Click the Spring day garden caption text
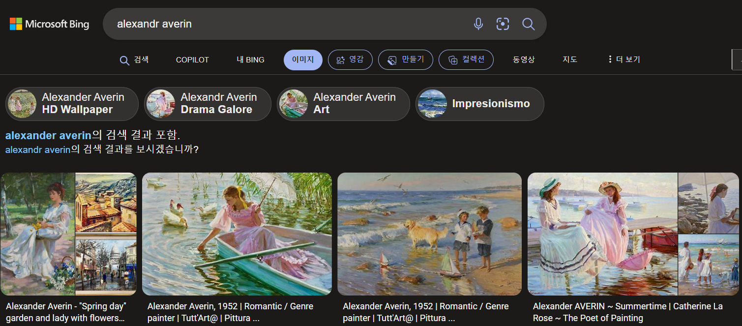Viewport: 742px width, 326px height. [x=66, y=312]
